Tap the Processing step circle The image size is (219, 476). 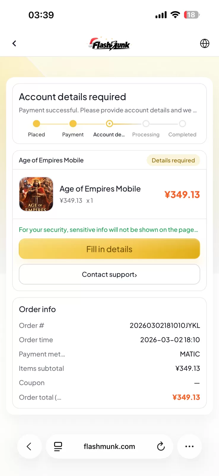[x=146, y=123]
